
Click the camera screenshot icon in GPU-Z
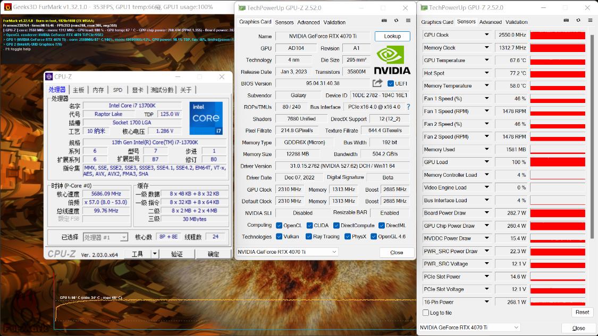pyautogui.click(x=384, y=20)
